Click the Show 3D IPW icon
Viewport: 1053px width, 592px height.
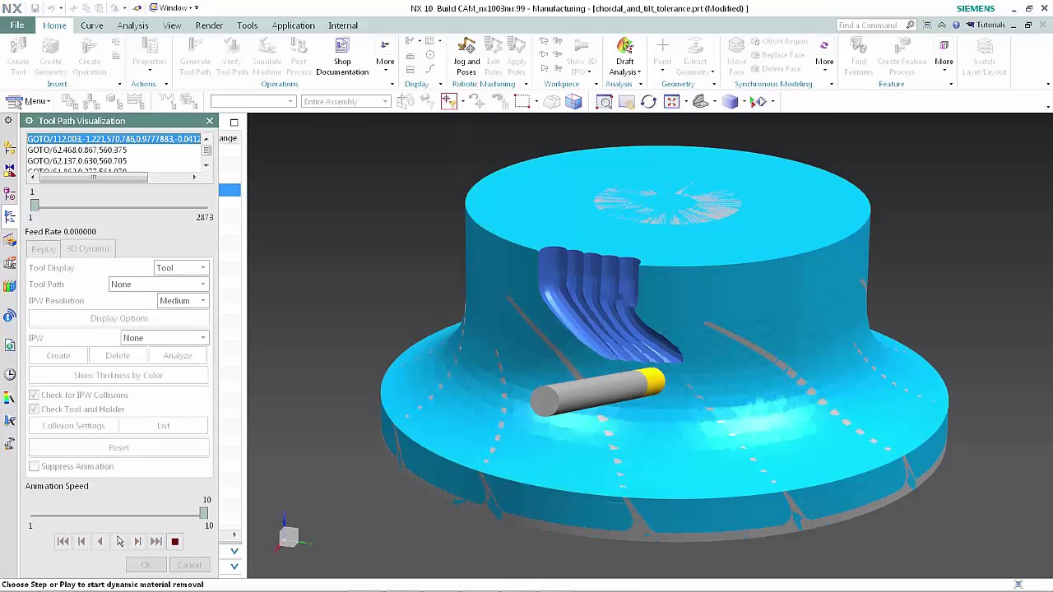click(x=581, y=57)
